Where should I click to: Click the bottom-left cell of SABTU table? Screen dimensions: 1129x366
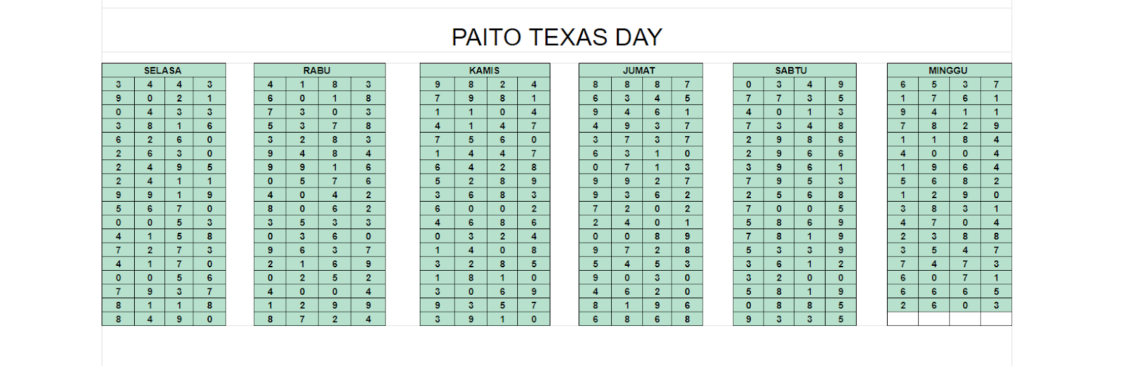[749, 319]
